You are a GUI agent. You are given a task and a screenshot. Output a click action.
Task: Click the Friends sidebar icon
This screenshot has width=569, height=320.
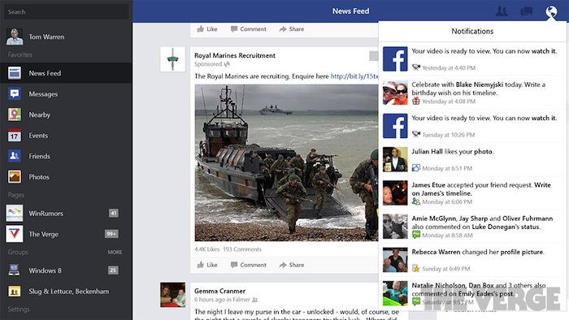click(x=15, y=156)
